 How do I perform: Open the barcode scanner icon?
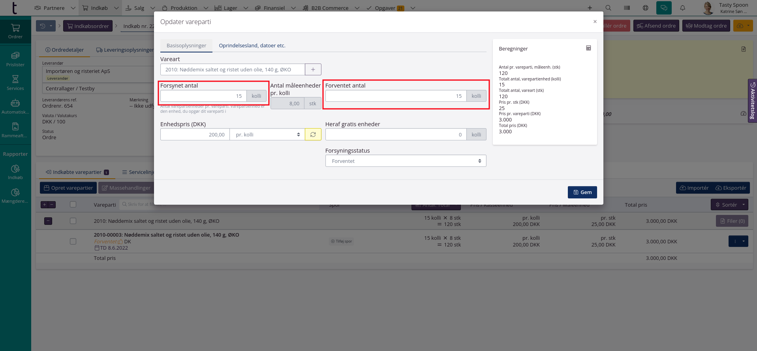[x=627, y=8]
